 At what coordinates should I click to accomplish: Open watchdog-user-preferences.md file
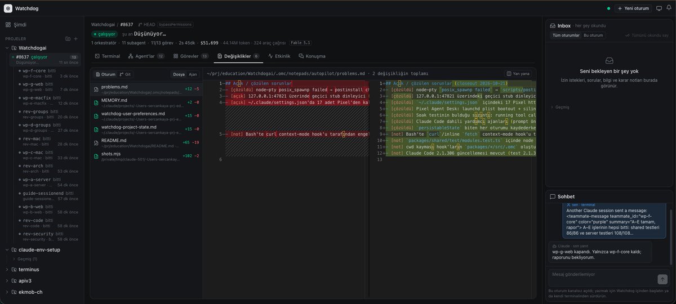pyautogui.click(x=146, y=116)
